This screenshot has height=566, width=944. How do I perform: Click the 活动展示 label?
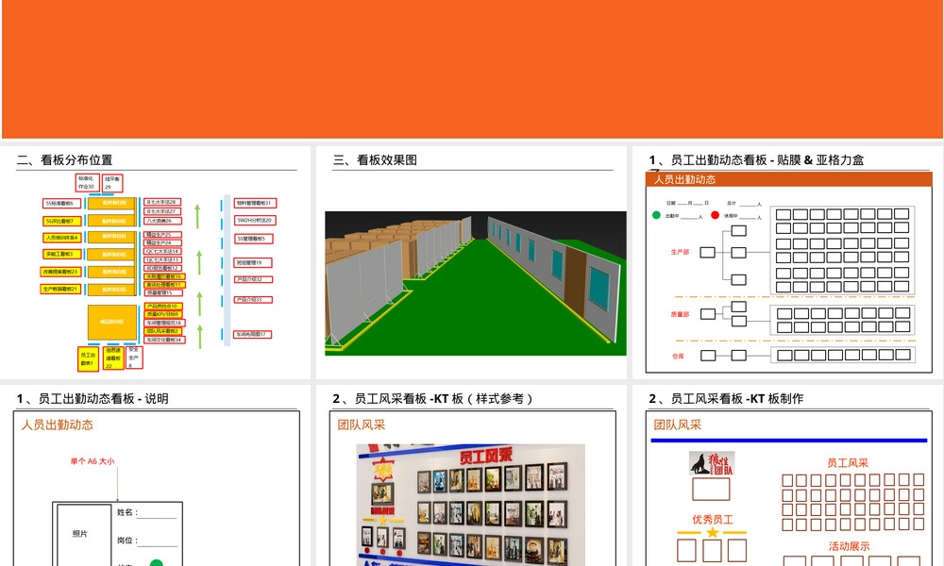click(x=849, y=546)
